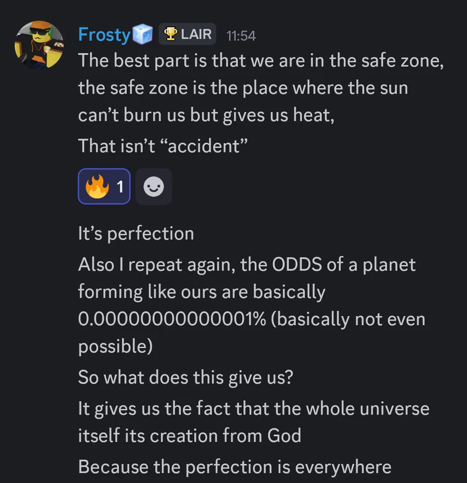Click the line starting "The best part"
Screen dimensions: 467x483
[260, 60]
